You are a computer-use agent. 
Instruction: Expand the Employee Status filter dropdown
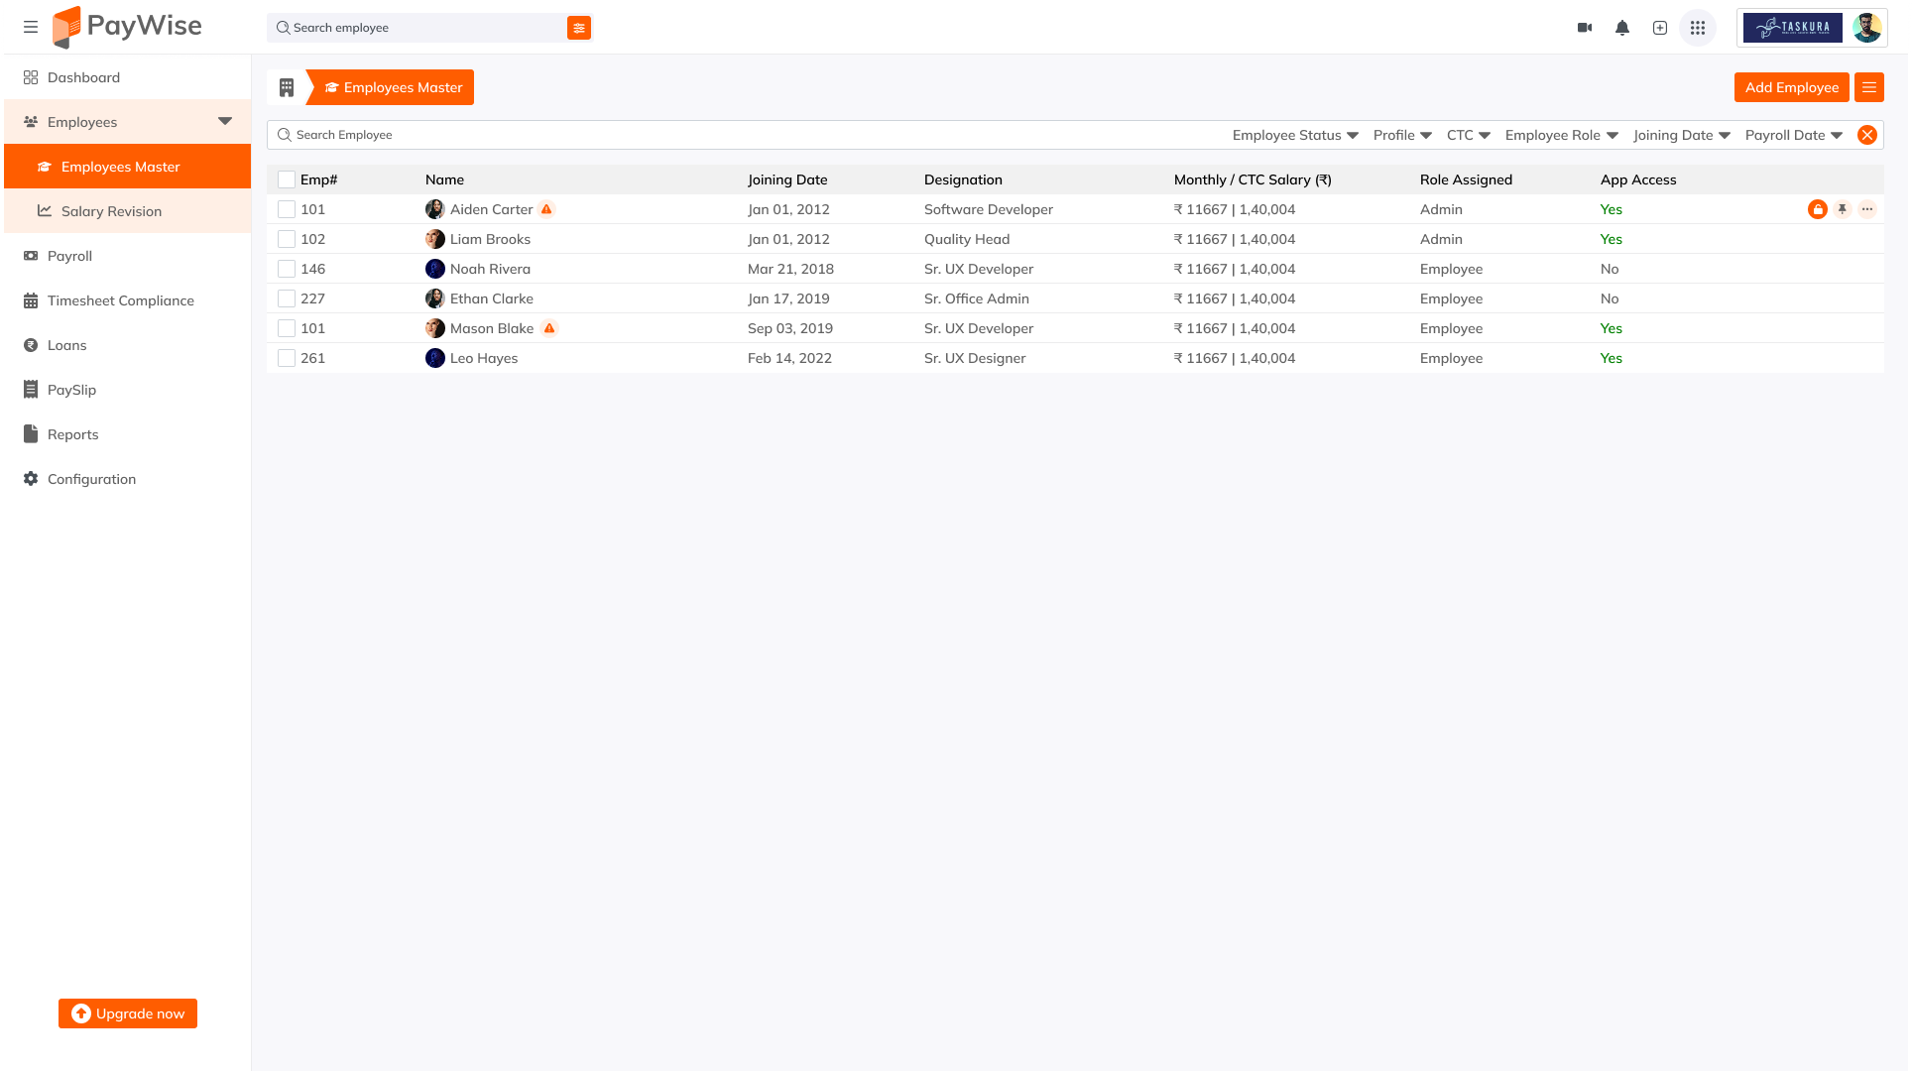click(x=1295, y=135)
